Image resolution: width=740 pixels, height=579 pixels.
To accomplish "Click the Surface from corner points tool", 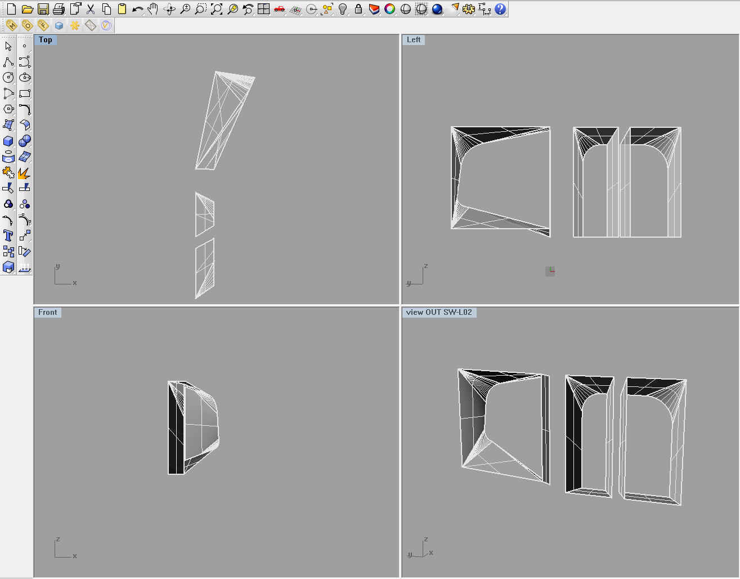I will [8, 125].
